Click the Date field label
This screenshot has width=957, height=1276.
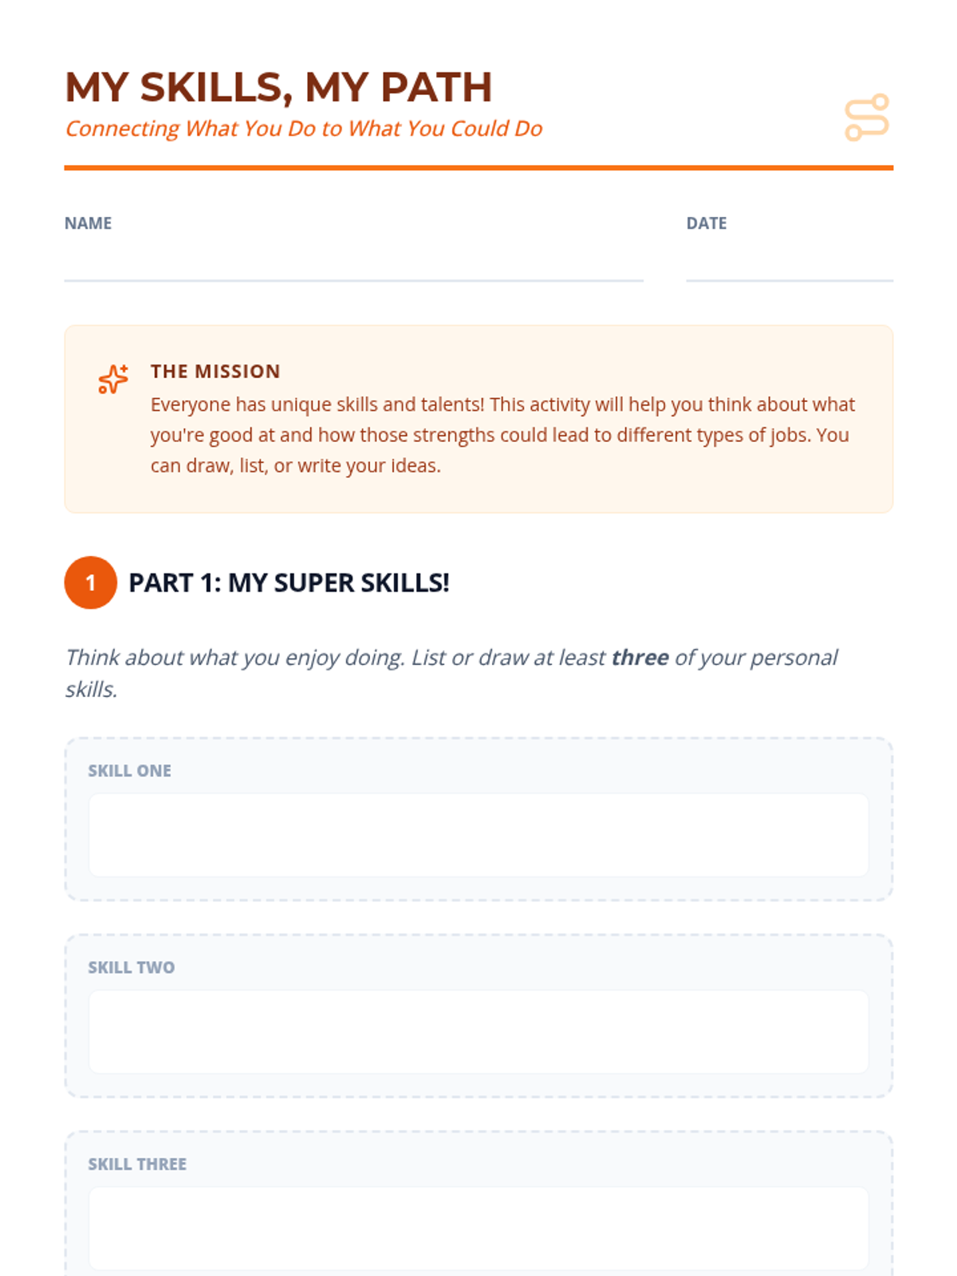[x=707, y=223]
